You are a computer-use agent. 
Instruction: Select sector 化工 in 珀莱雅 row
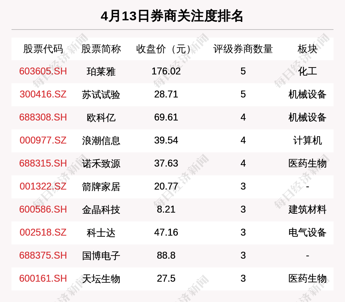(307, 71)
